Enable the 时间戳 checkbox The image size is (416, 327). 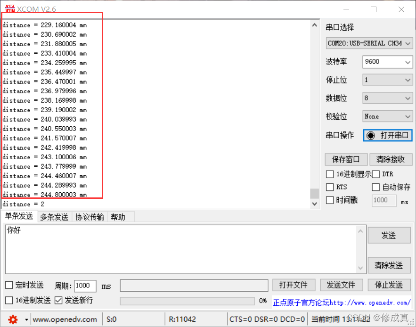330,200
